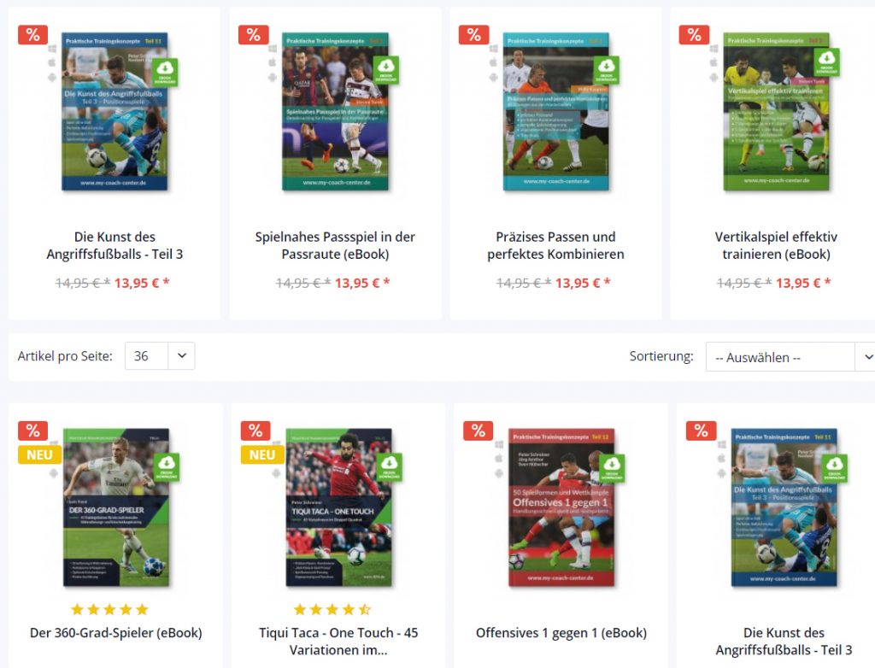Image resolution: width=875 pixels, height=668 pixels.
Task: Click the Tiqui Taca One Touch book cover
Action: [x=338, y=507]
